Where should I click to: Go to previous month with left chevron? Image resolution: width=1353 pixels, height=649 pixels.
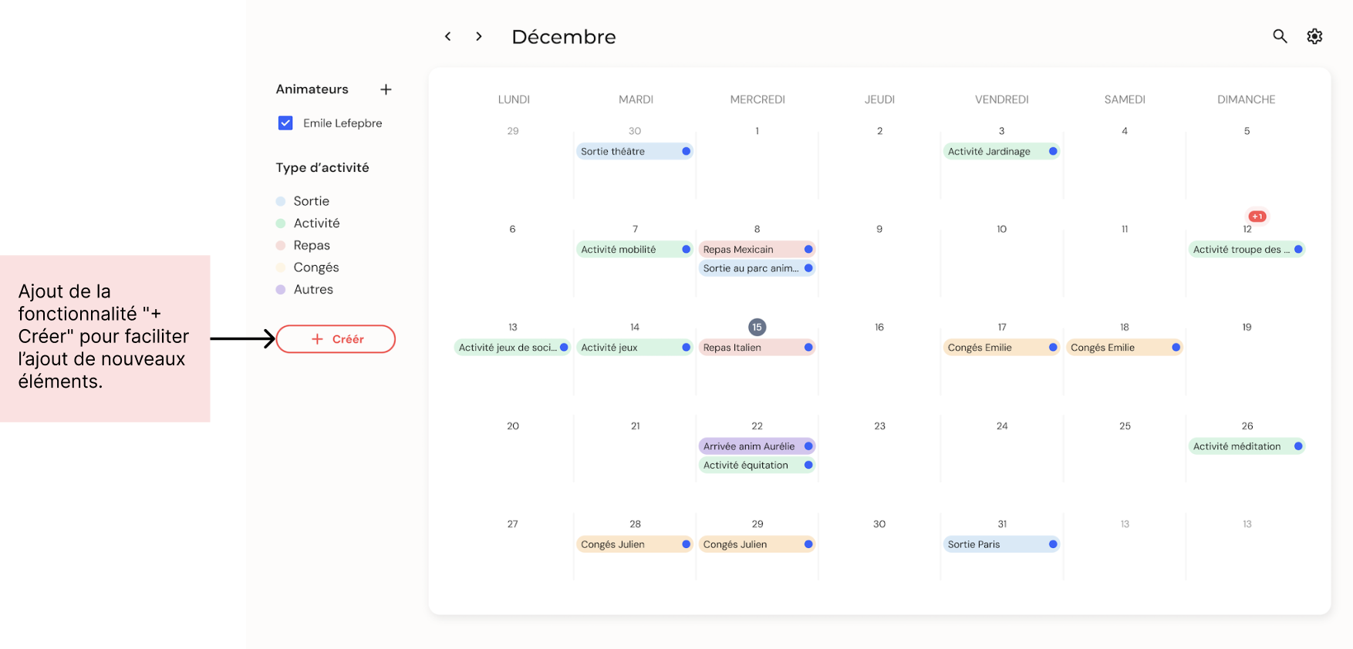click(447, 36)
